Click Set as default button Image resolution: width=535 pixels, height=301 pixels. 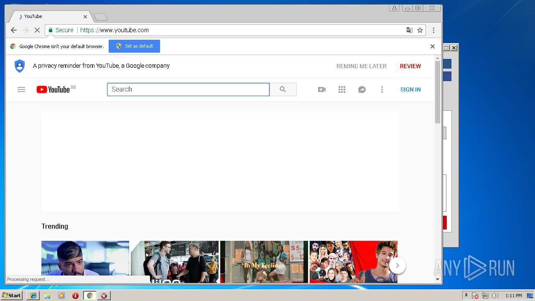[x=134, y=46]
